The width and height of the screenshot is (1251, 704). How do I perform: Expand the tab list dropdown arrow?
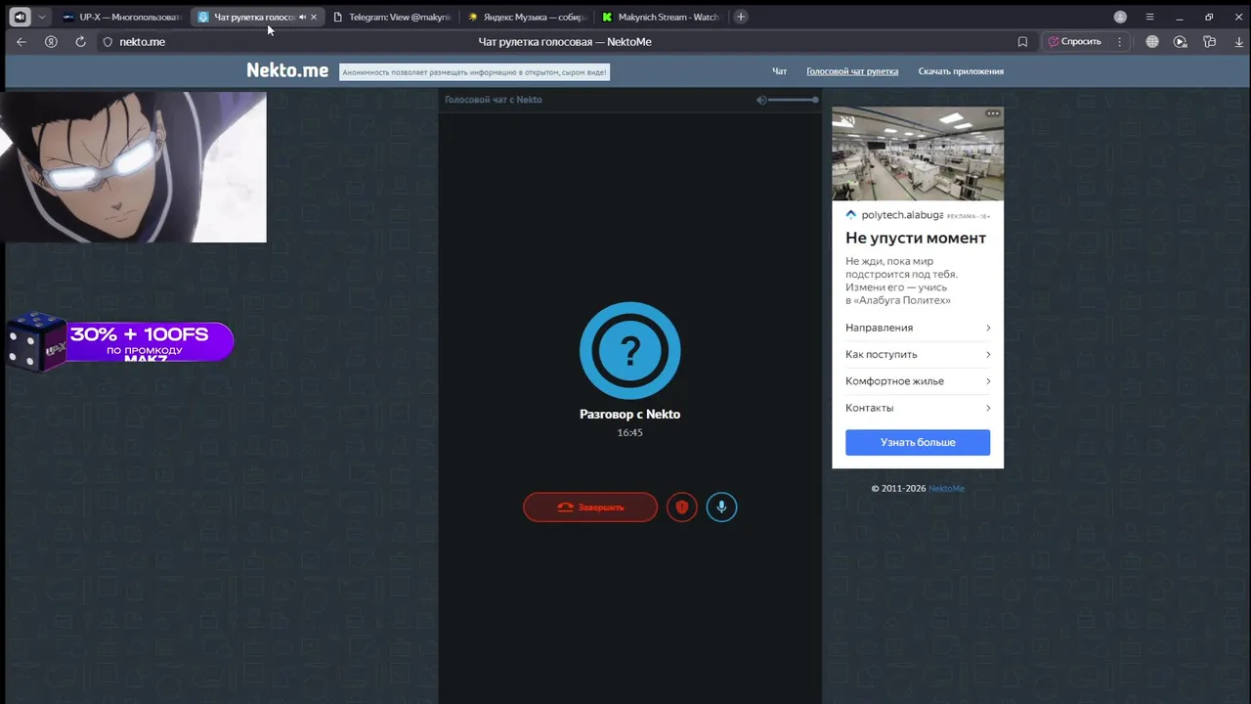41,17
